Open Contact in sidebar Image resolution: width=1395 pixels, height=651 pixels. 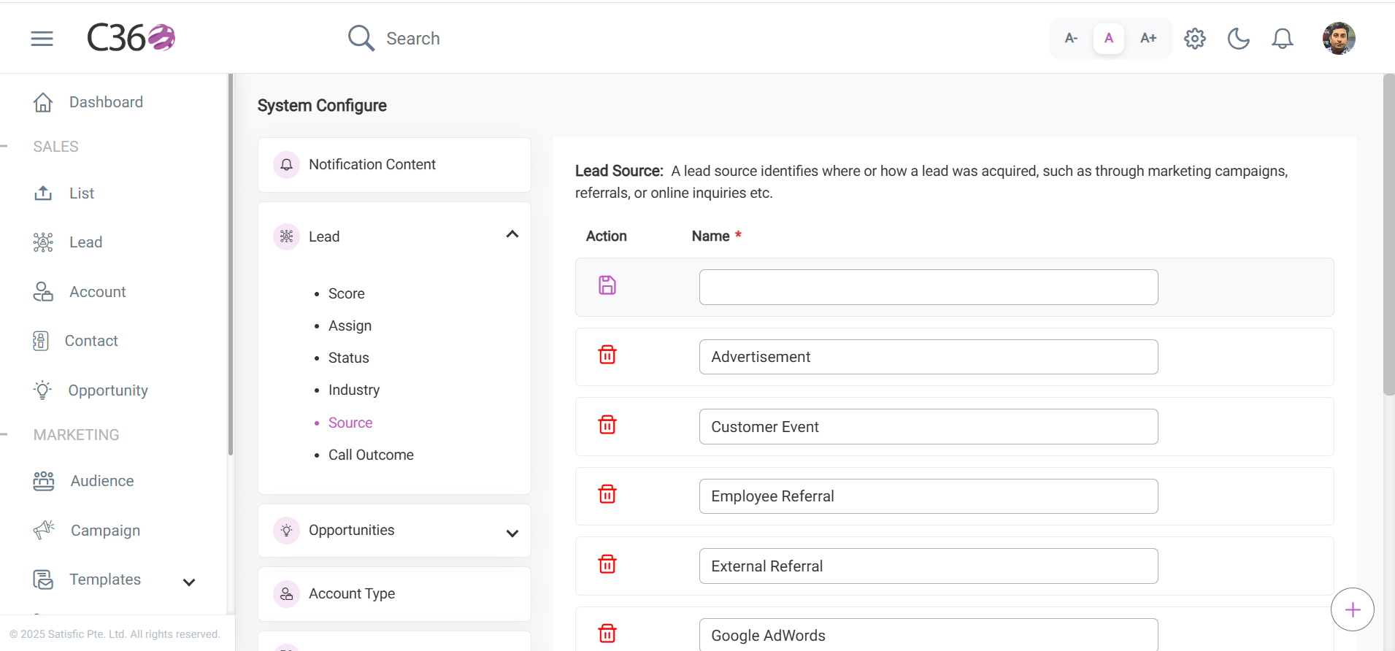coord(91,341)
